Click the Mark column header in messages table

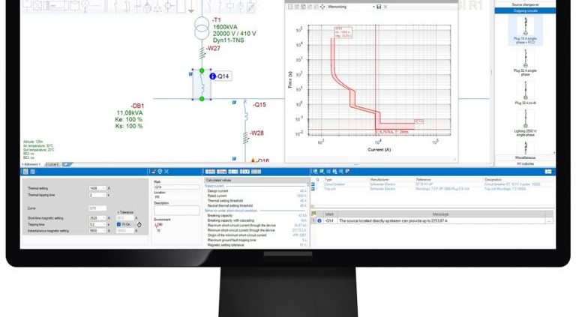[329, 214]
